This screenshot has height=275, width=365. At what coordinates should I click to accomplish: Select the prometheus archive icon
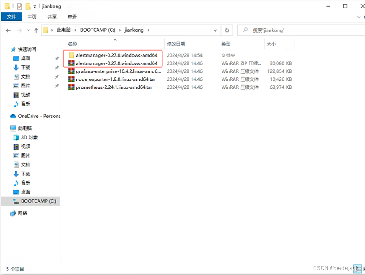(x=71, y=87)
